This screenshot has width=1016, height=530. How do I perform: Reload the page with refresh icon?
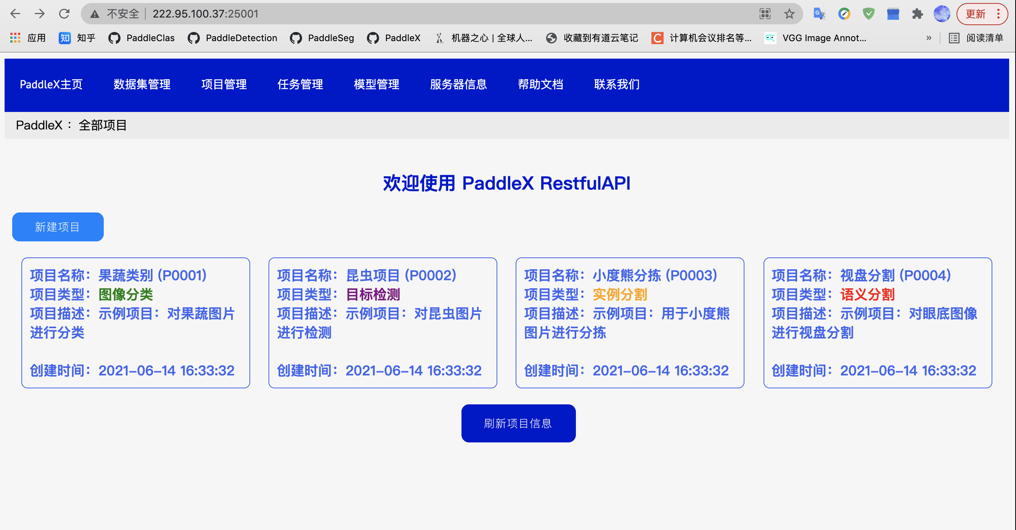(64, 14)
